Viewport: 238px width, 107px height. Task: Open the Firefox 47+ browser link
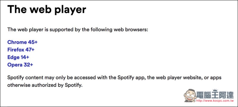[21, 50]
